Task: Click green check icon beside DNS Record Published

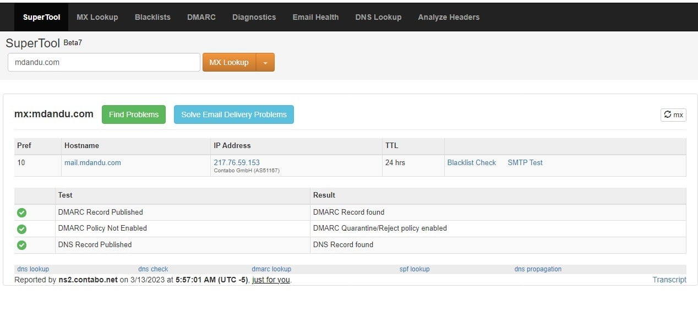Action: [22, 245]
